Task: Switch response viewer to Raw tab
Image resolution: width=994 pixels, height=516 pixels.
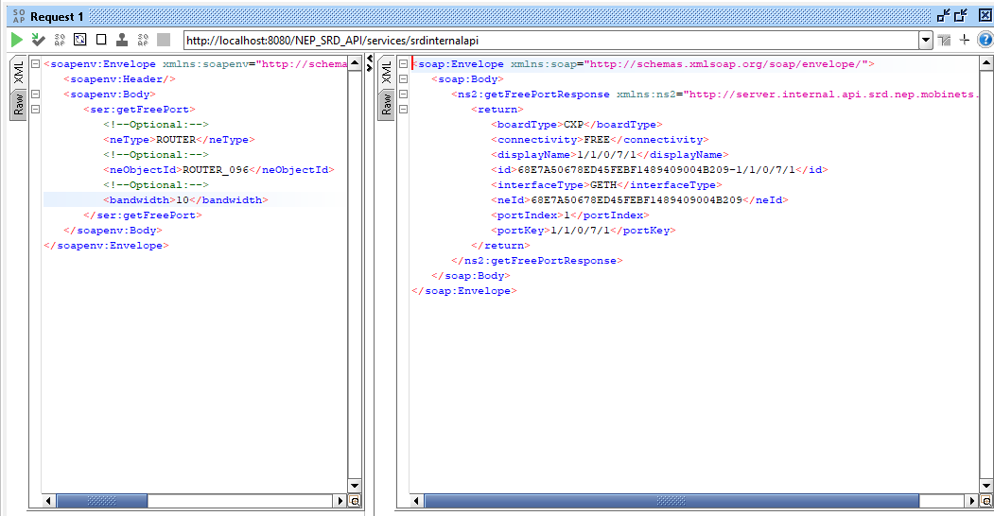Action: [385, 104]
